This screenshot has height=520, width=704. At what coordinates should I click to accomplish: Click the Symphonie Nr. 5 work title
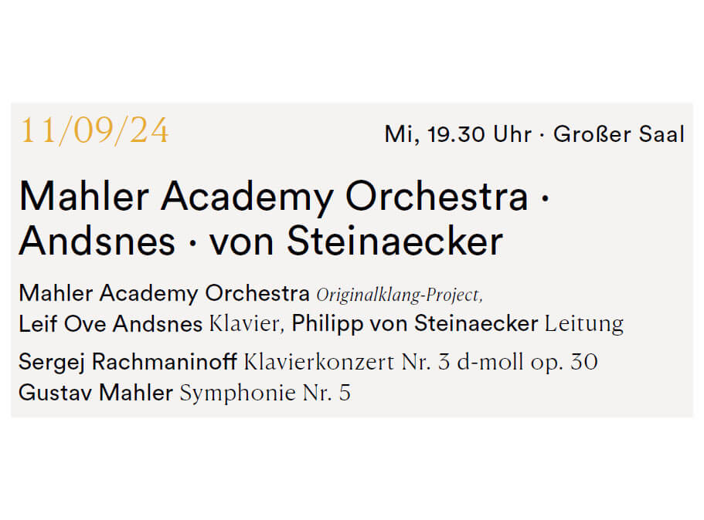[x=265, y=393]
